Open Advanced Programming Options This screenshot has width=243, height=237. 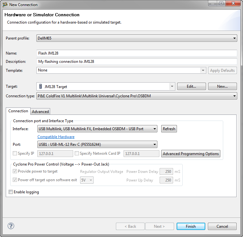click(191, 154)
